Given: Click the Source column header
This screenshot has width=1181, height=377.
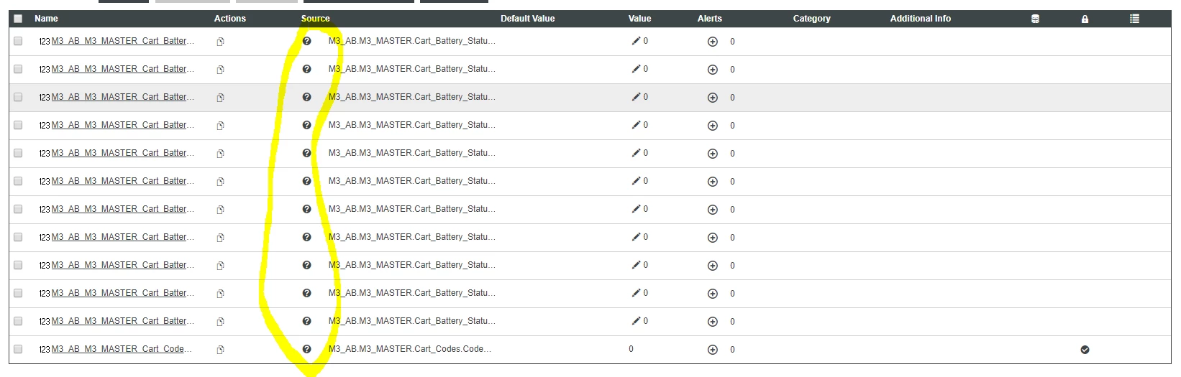Looking at the screenshot, I should 315,19.
